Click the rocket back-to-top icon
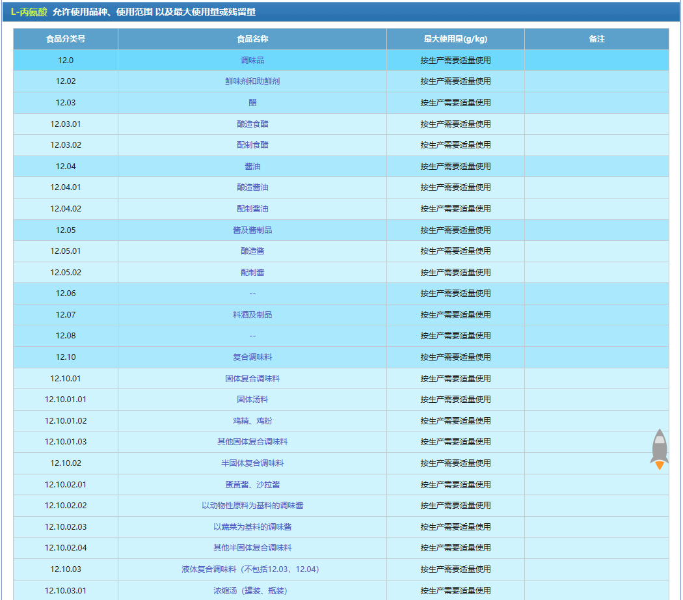 tap(660, 449)
